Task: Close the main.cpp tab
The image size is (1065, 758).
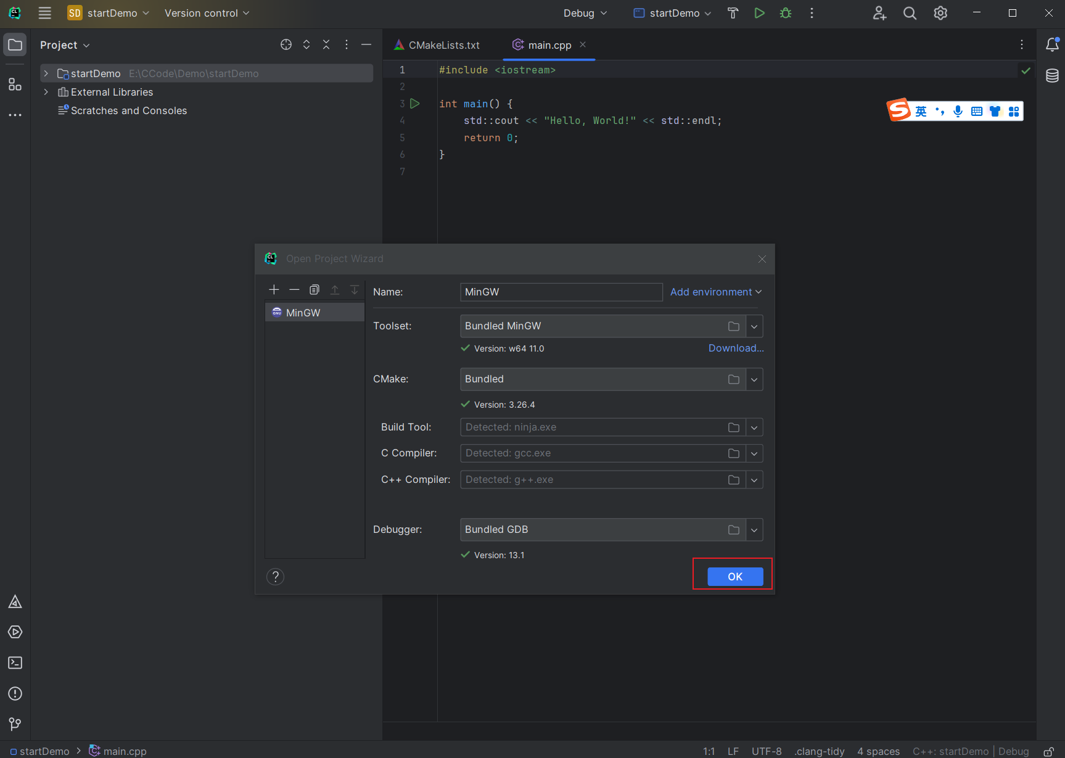Action: (583, 44)
